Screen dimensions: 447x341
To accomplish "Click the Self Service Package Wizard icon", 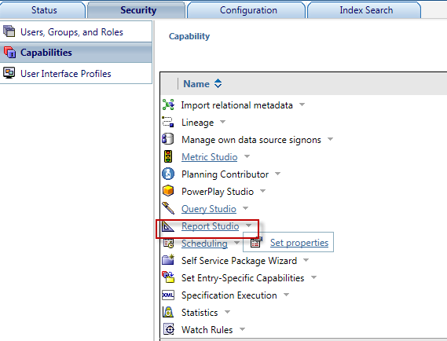I will 168,259.
